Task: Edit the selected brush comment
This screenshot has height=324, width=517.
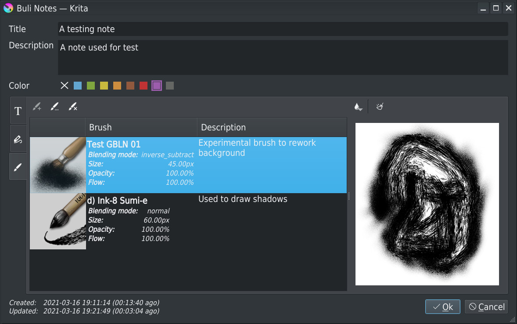Action: pyautogui.click(x=55, y=107)
